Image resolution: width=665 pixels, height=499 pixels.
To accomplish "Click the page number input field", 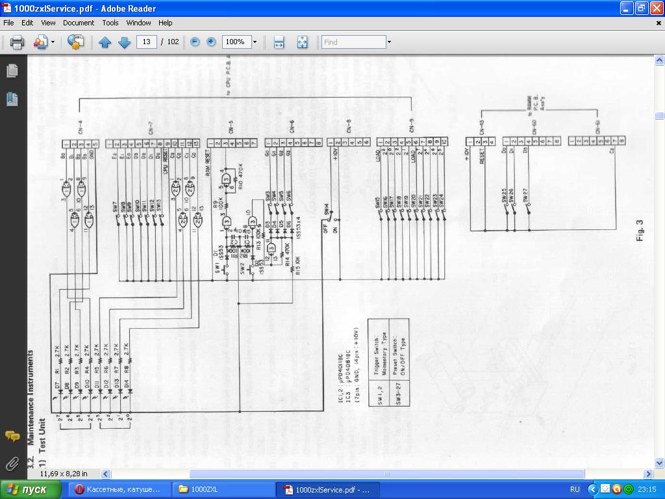I will [147, 42].
